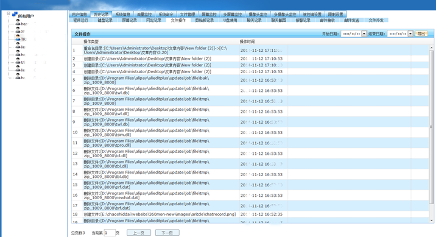The width and height of the screenshot is (436, 237).
Task: Switch to the 屏幕监控 tab
Action: pyautogui.click(x=209, y=14)
